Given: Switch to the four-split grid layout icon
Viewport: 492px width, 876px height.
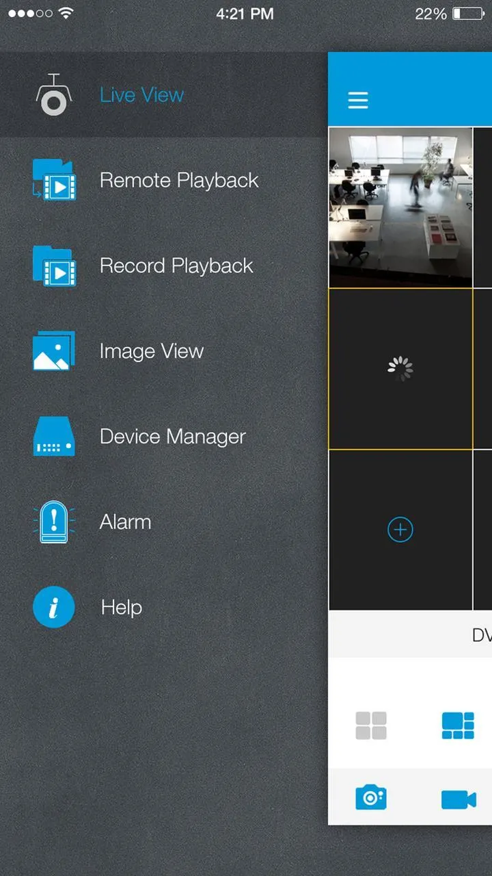Looking at the screenshot, I should 371,725.
